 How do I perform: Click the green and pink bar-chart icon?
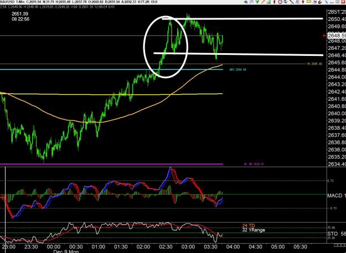[x=268, y=2]
